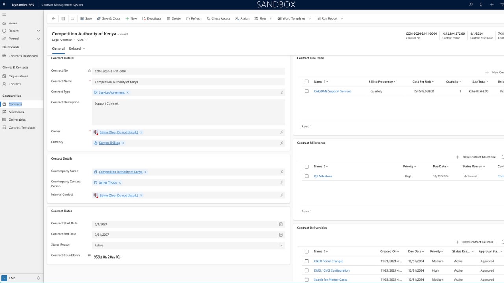Deactivate this contract
504x283 pixels.
(152, 18)
